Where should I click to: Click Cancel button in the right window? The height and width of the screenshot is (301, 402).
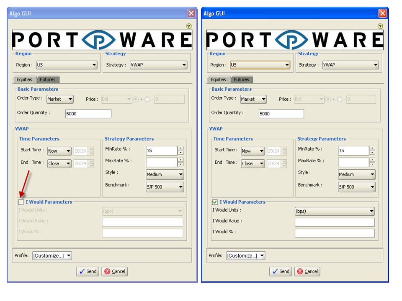tap(307, 272)
